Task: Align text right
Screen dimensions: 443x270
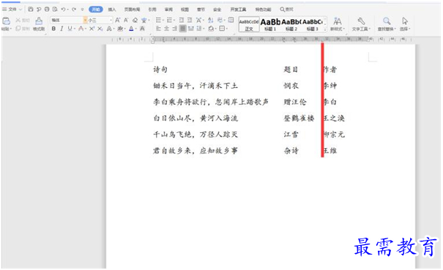Action: [174, 29]
